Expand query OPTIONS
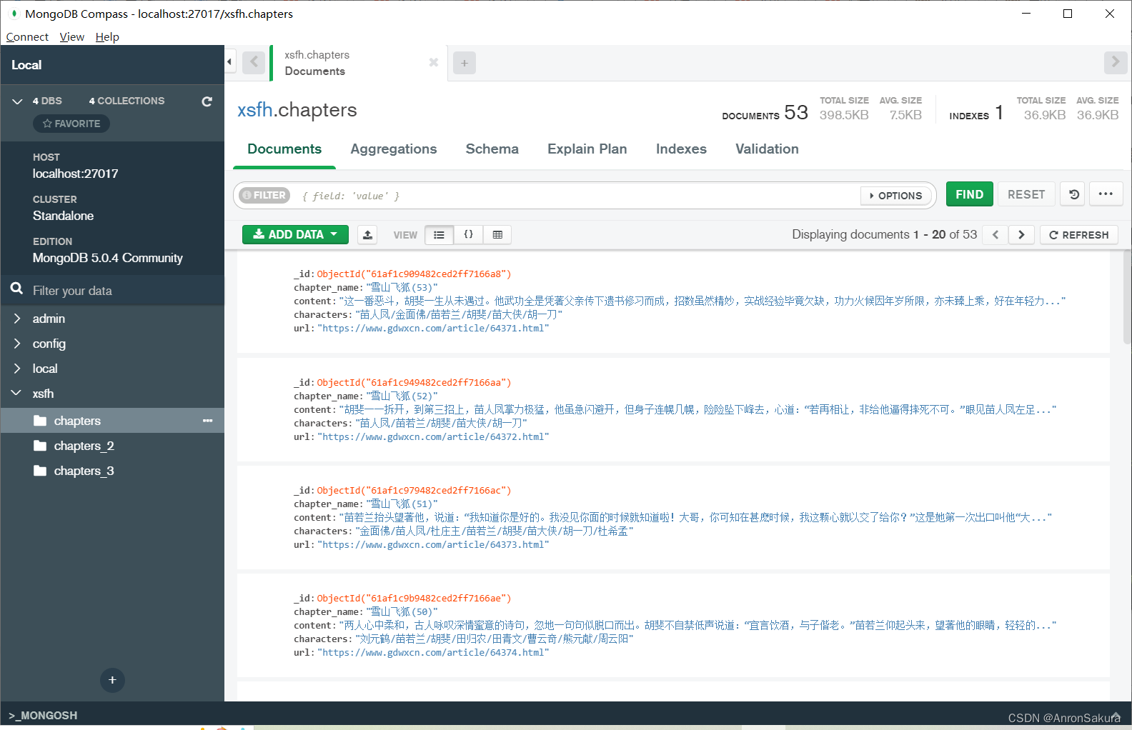Screen dimensions: 1132x730 click(x=895, y=196)
